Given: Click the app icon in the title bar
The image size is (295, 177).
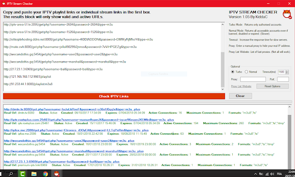Looking at the screenshot, I should click(x=4, y=3).
